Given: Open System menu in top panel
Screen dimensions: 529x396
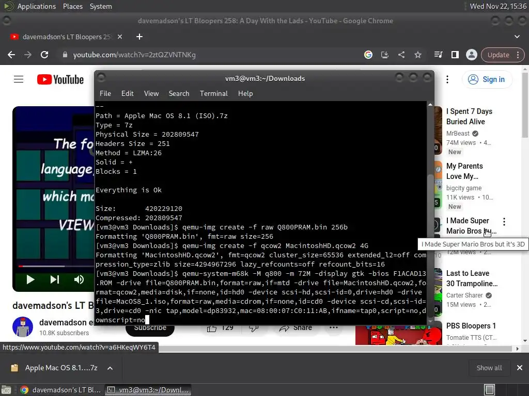Looking at the screenshot, I should pyautogui.click(x=101, y=6).
